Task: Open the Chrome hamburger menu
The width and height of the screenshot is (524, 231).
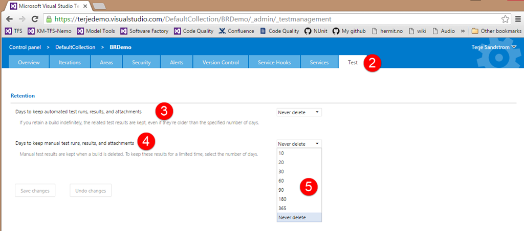Action: tap(517, 19)
